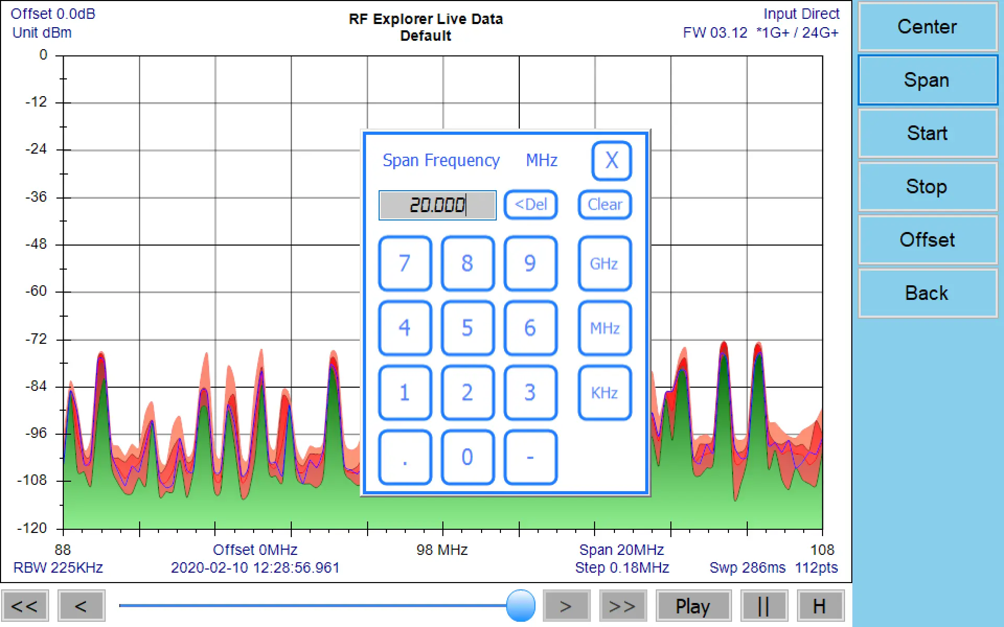Close the Span Frequency keypad with X
Viewport: 1004px width, 627px height.
611,160
